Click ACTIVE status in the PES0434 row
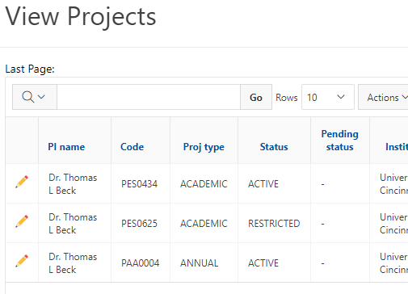Image resolution: width=408 pixels, height=294 pixels. coord(263,184)
